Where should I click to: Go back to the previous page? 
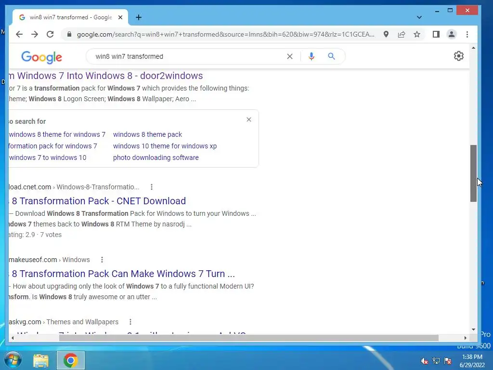click(19, 34)
